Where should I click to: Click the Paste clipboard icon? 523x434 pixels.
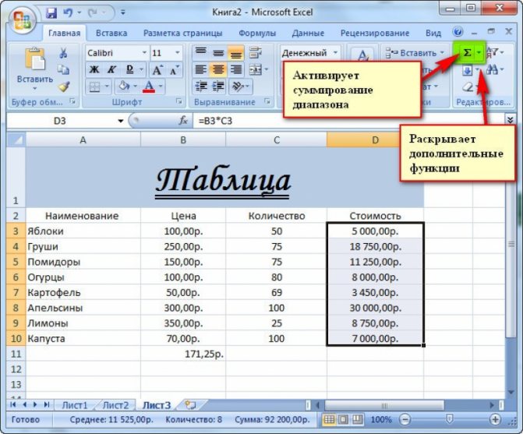click(35, 60)
